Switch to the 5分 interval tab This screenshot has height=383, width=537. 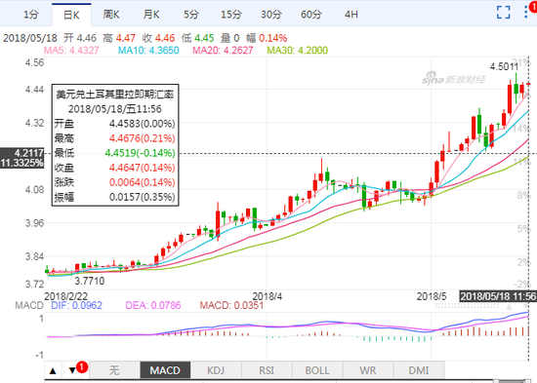tap(191, 15)
